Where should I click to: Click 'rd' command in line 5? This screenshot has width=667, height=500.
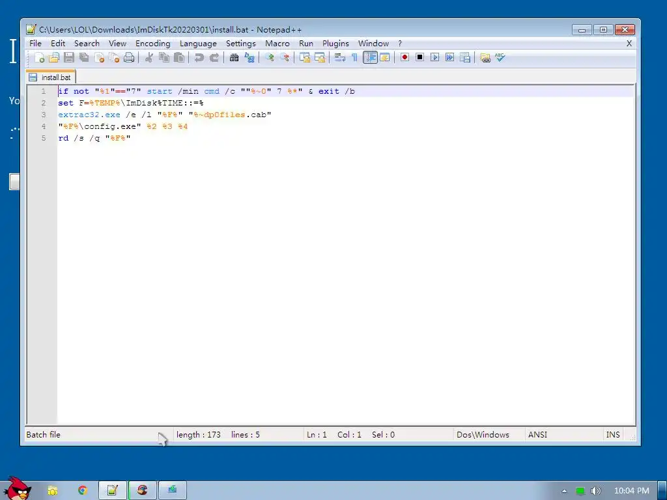point(63,138)
